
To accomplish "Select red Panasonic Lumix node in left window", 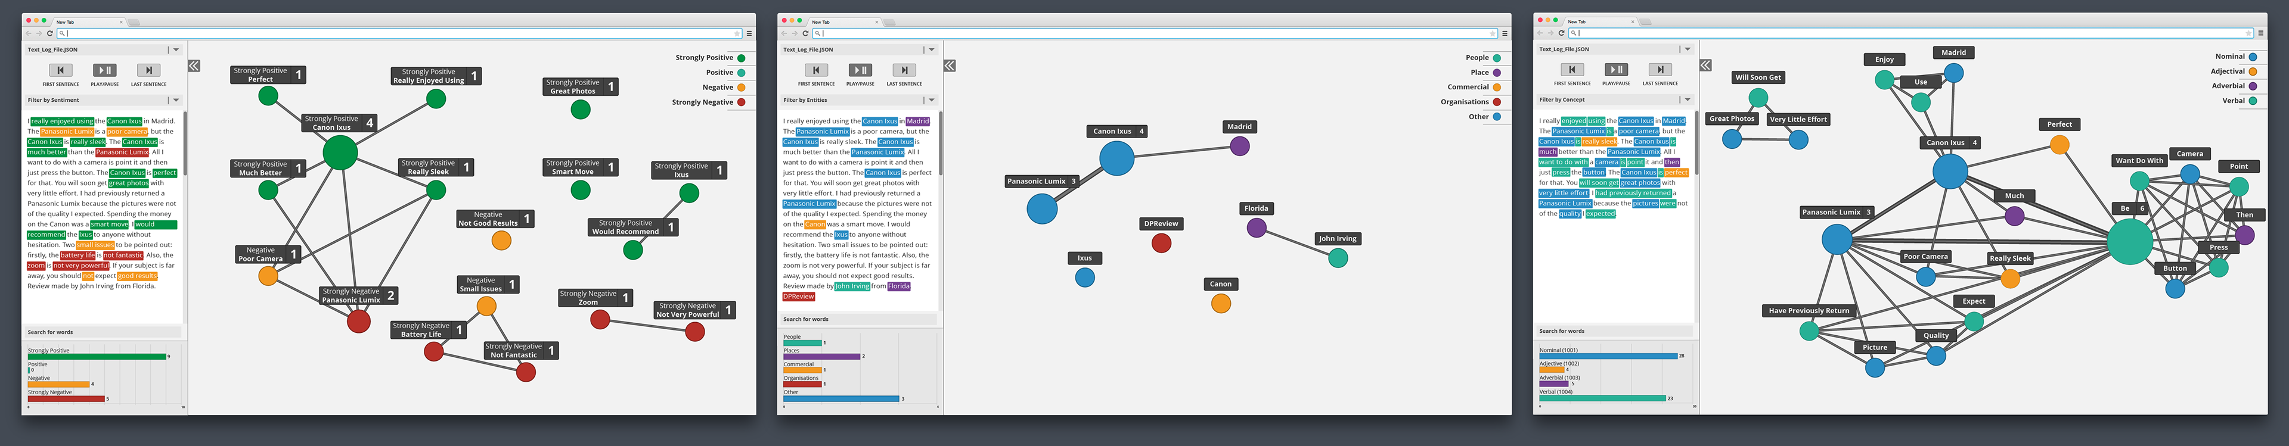I will pos(359,322).
